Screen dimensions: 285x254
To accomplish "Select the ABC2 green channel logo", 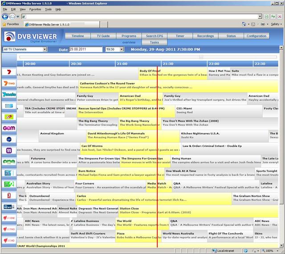I will 9,184.
